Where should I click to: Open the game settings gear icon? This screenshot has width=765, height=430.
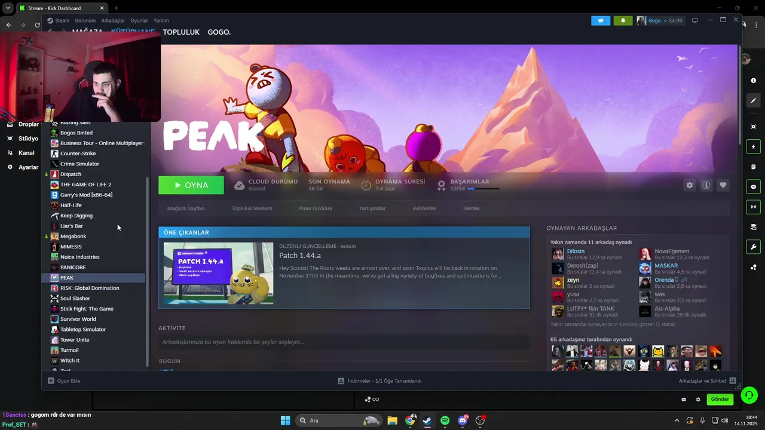(x=689, y=185)
